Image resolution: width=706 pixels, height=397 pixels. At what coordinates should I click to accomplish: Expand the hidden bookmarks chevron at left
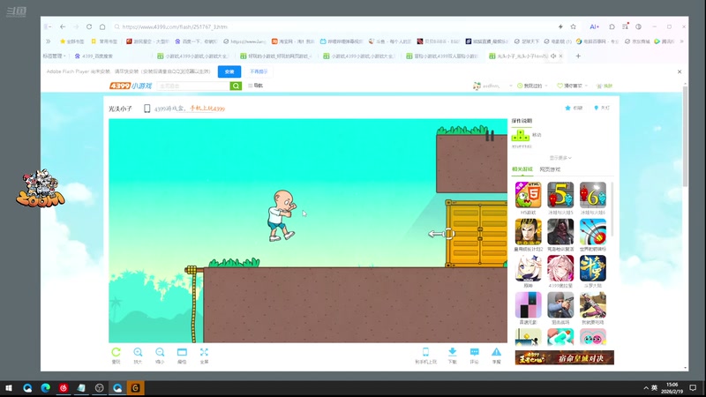[49, 41]
